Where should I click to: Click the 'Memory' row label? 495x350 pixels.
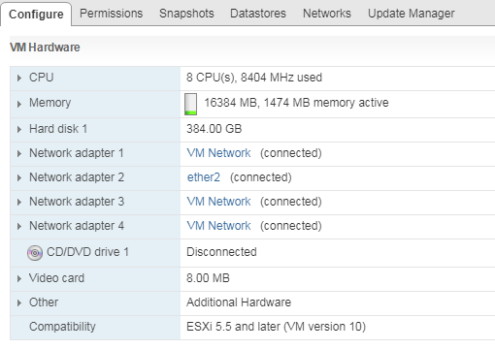pyautogui.click(x=49, y=103)
